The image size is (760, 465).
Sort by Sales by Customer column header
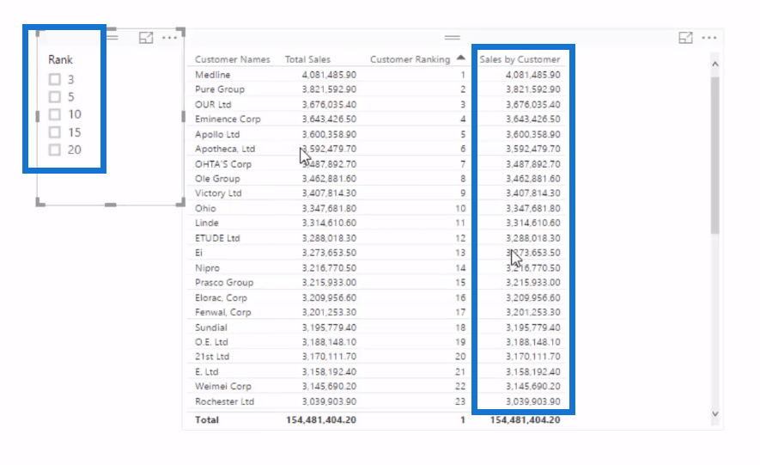click(520, 59)
